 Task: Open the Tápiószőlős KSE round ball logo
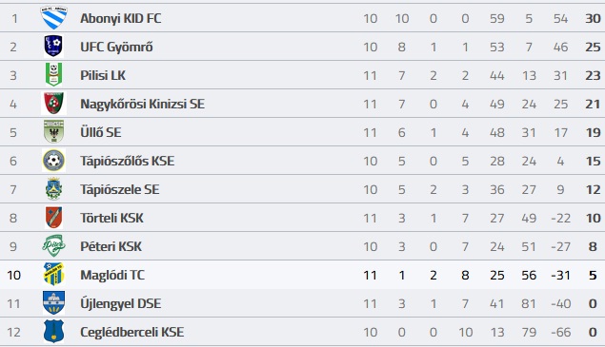pyautogui.click(x=53, y=161)
